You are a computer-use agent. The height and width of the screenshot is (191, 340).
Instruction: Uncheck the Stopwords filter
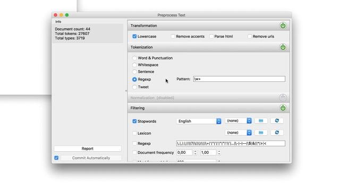coord(134,121)
